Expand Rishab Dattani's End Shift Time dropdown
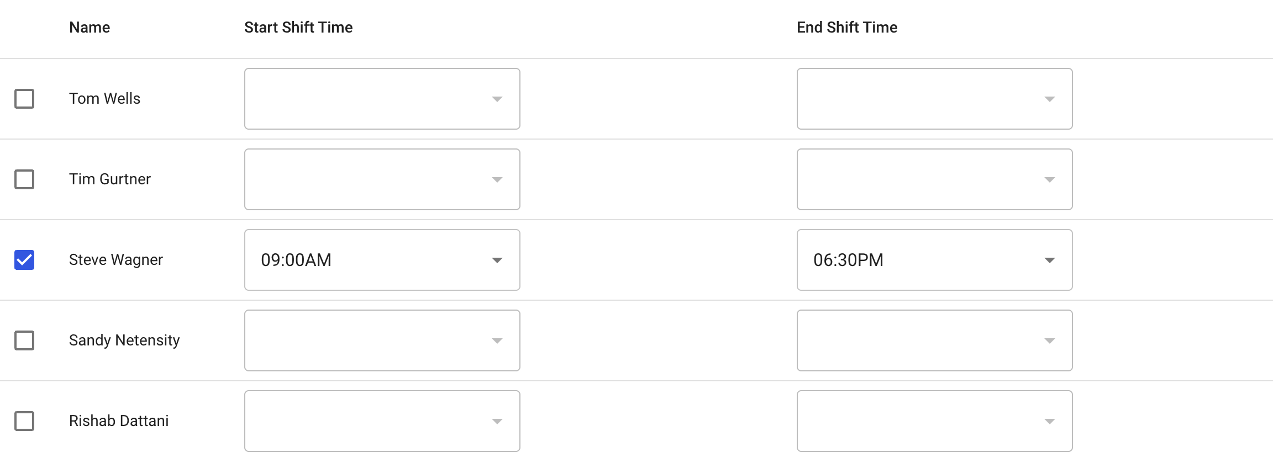This screenshot has width=1273, height=458. pyautogui.click(x=934, y=421)
